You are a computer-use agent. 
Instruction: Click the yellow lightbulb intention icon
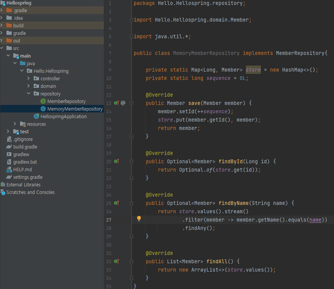(x=139, y=219)
